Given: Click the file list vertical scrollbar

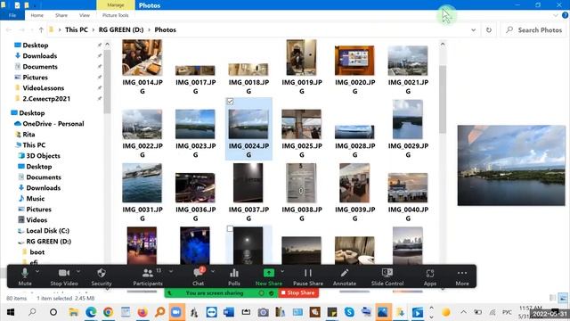Looking at the screenshot, I should (x=443, y=99).
